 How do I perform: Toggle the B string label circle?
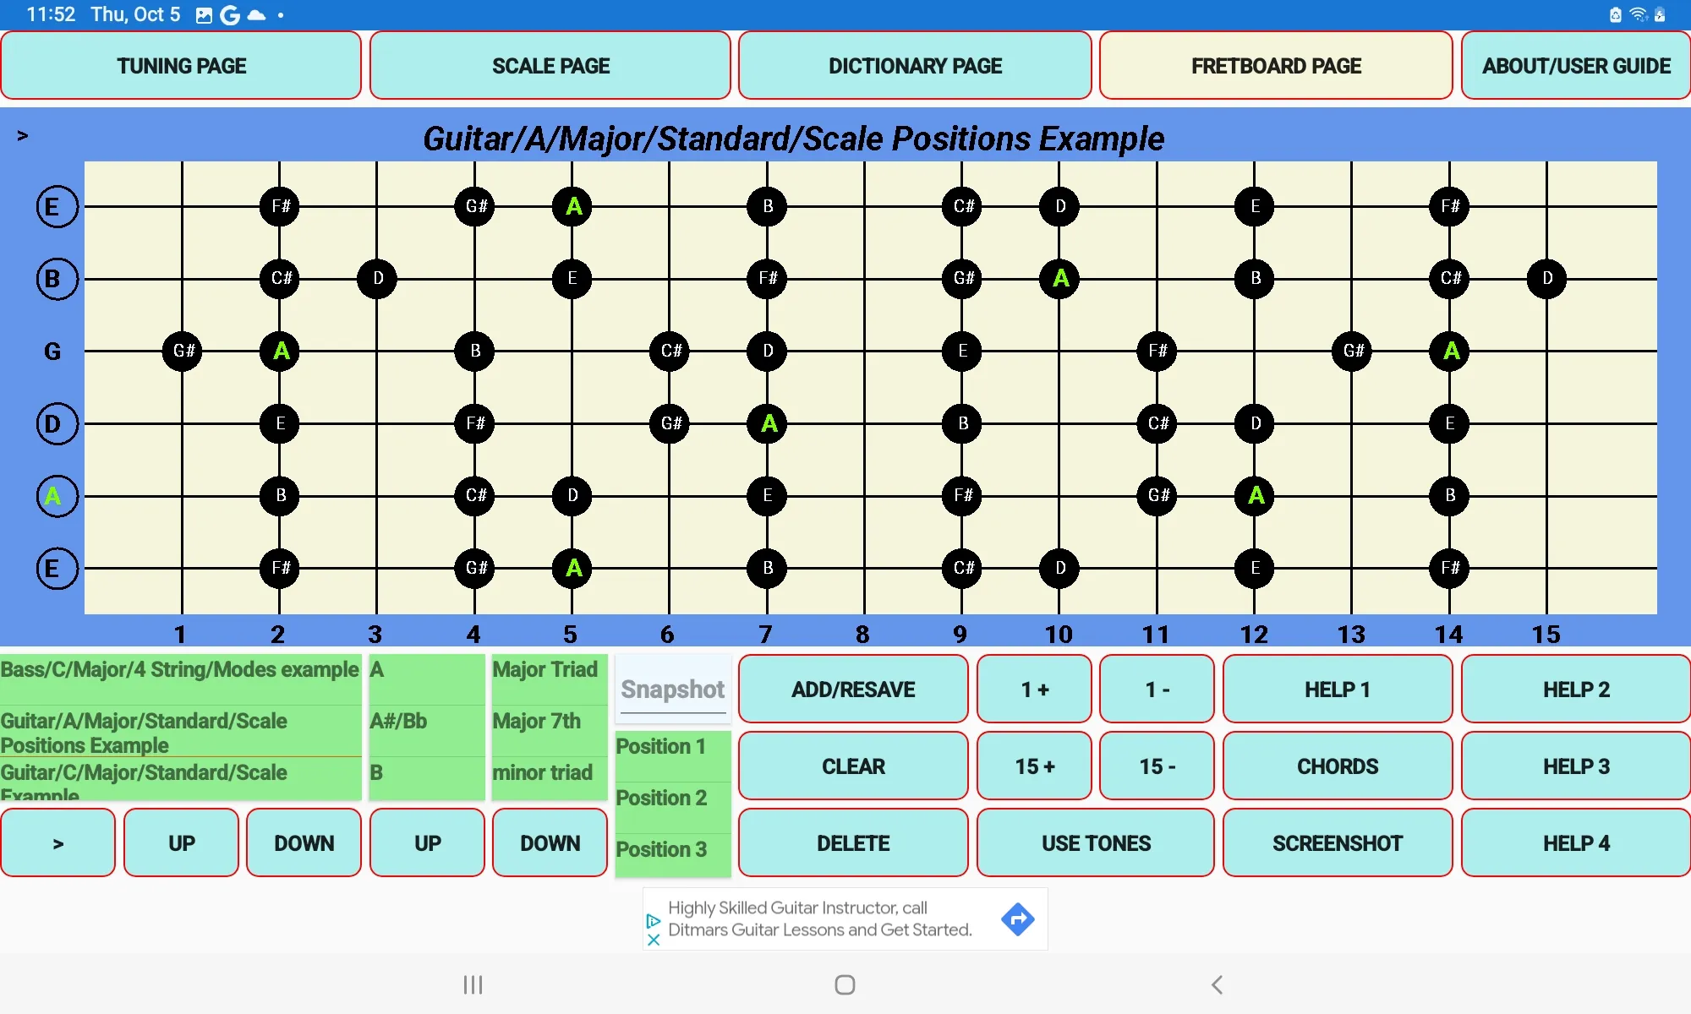[57, 279]
